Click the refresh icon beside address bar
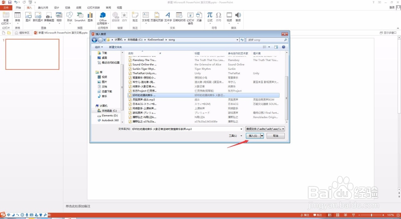The width and height of the screenshot is (401, 219). coord(242,40)
